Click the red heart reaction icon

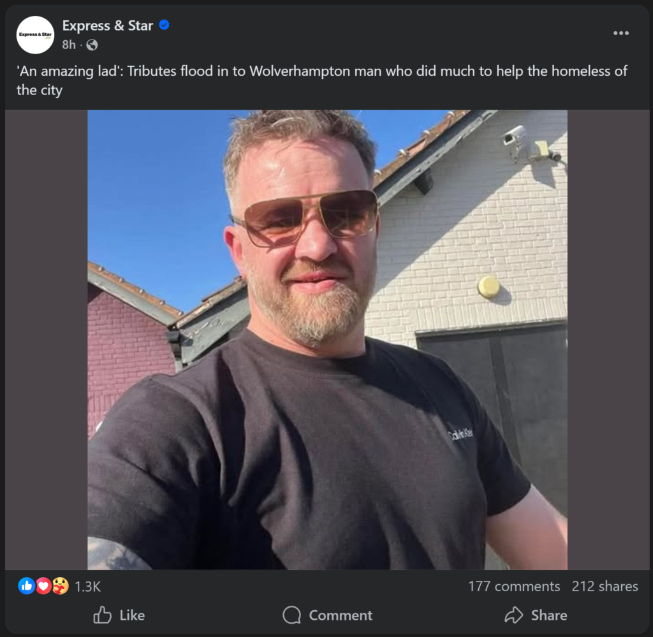[43, 586]
